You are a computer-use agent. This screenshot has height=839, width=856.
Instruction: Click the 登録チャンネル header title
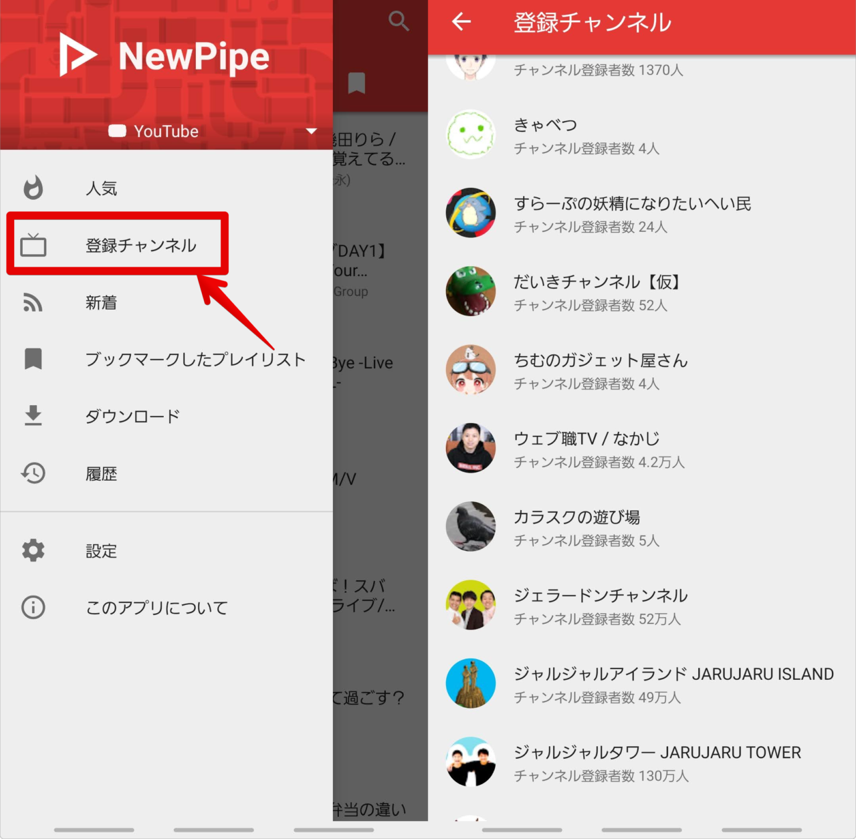(592, 22)
